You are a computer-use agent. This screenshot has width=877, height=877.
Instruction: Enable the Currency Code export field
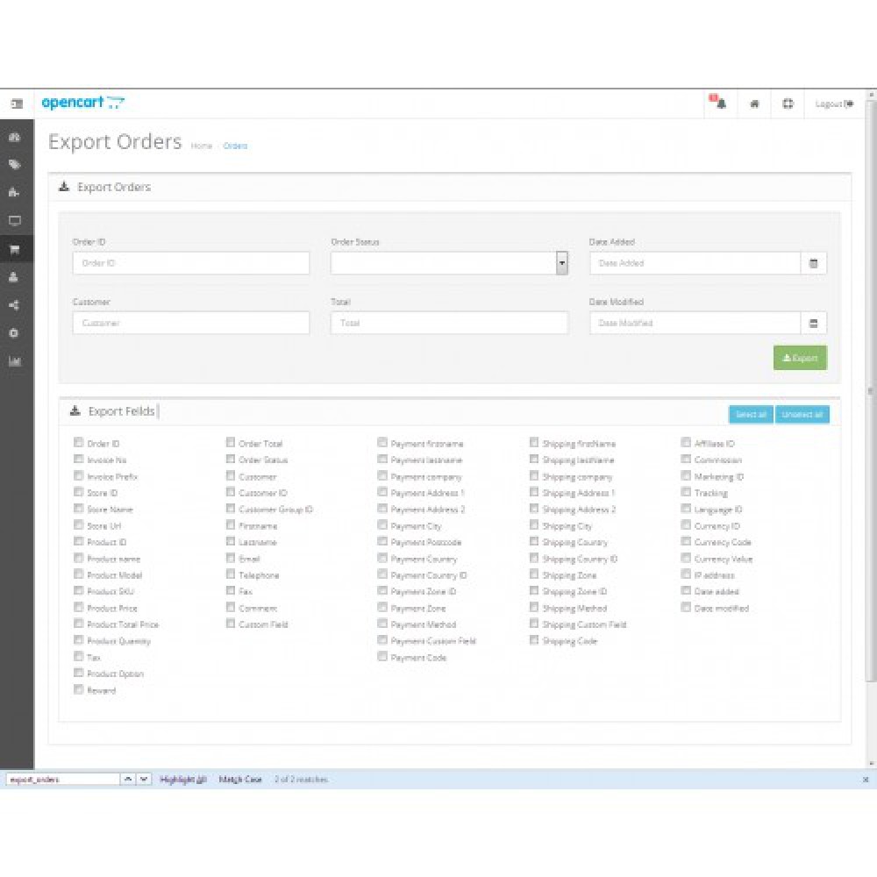click(686, 542)
